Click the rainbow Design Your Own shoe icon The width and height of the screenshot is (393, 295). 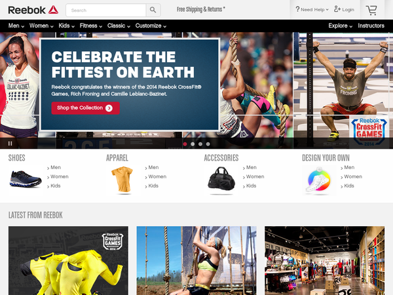click(318, 180)
